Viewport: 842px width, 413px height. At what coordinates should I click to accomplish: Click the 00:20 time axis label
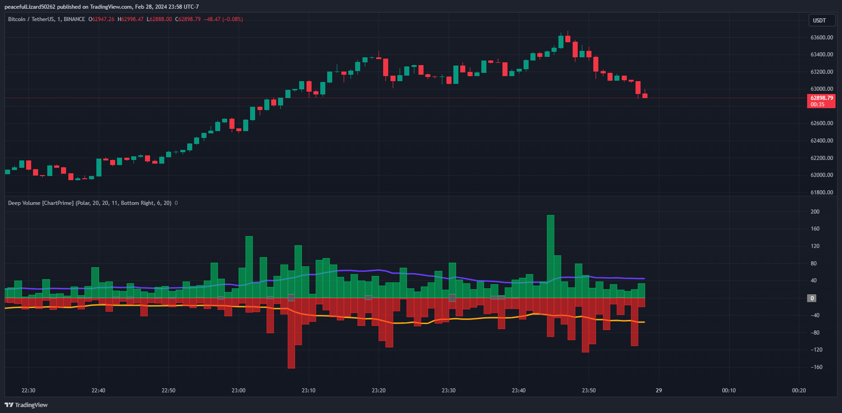coord(799,391)
